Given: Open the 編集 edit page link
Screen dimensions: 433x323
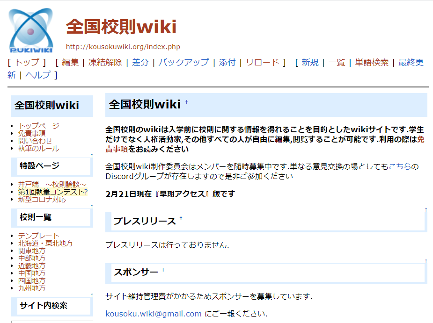Looking at the screenshot, I should (70, 63).
